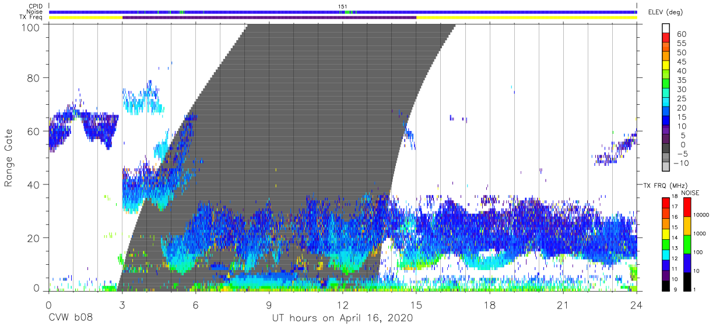Click the purple segment of the TX Freq strip
The height and width of the screenshot is (330, 716).
pyautogui.click(x=269, y=17)
